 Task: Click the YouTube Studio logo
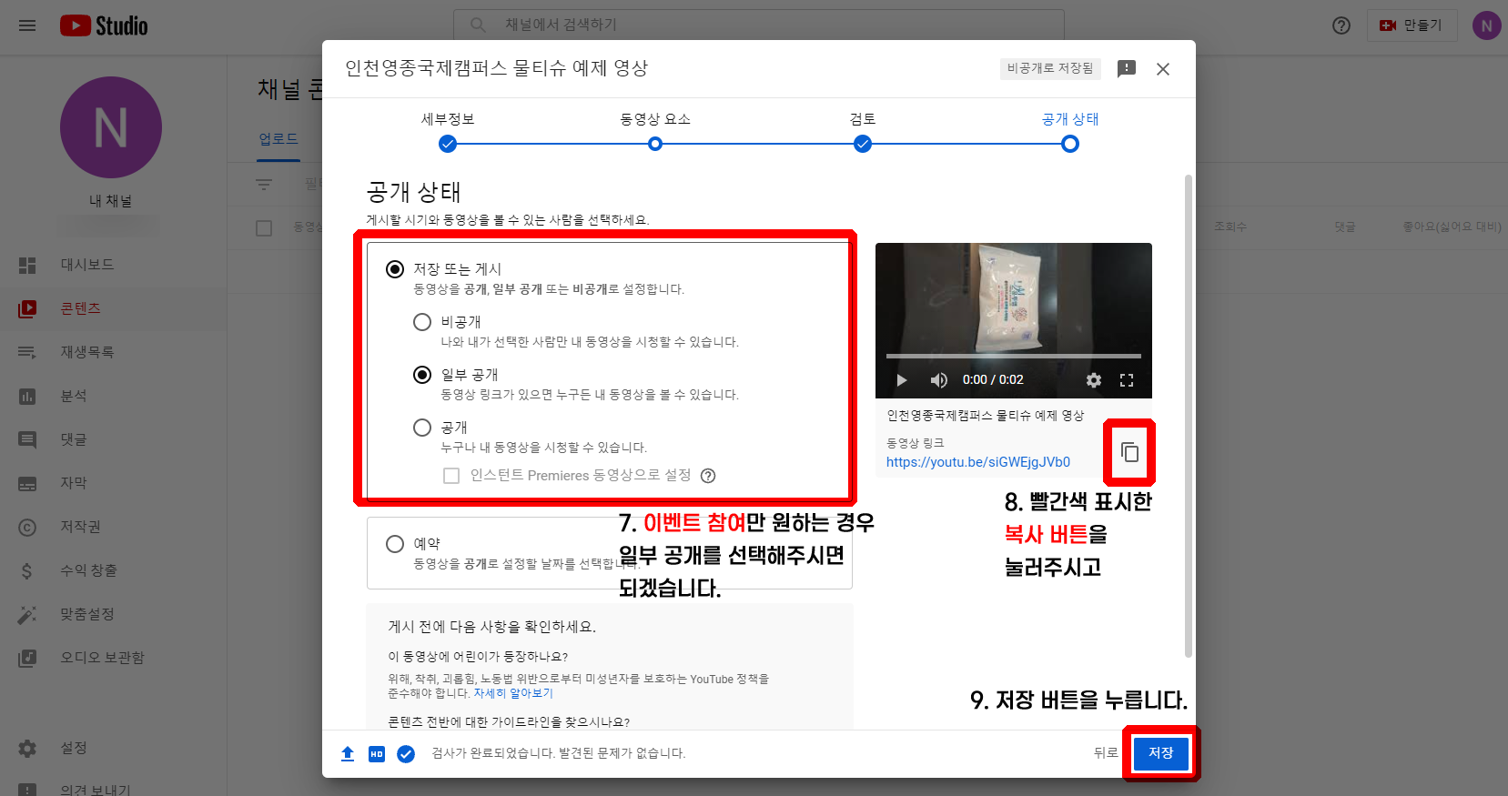(104, 25)
